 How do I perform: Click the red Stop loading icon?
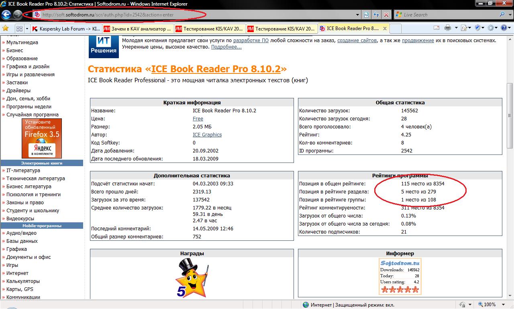tap(386, 15)
